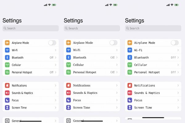185x123 pixels.
Task: Open the Wi-Fi chevron in the left screen
Action: [x=55, y=50]
